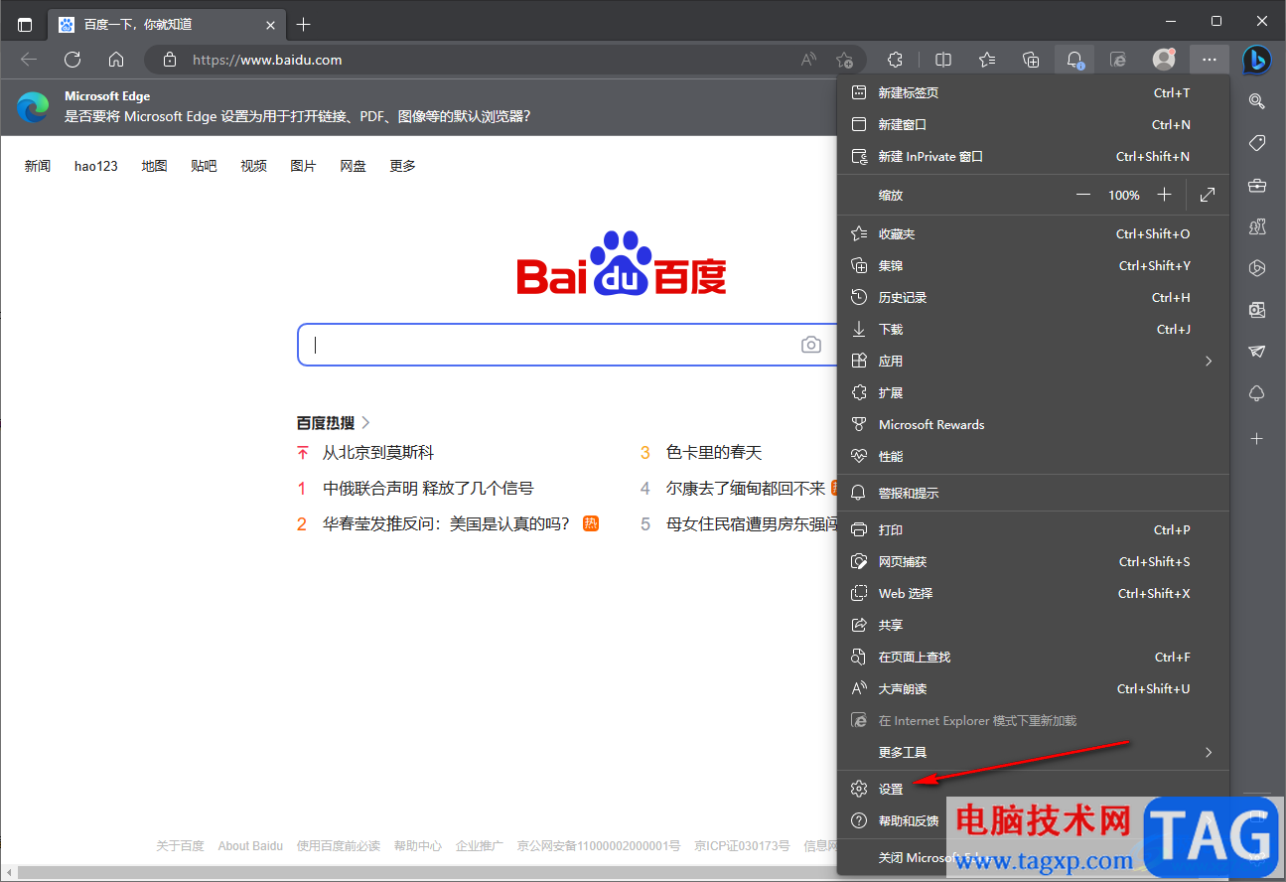Add a sidebar app with plus icon

1256,438
